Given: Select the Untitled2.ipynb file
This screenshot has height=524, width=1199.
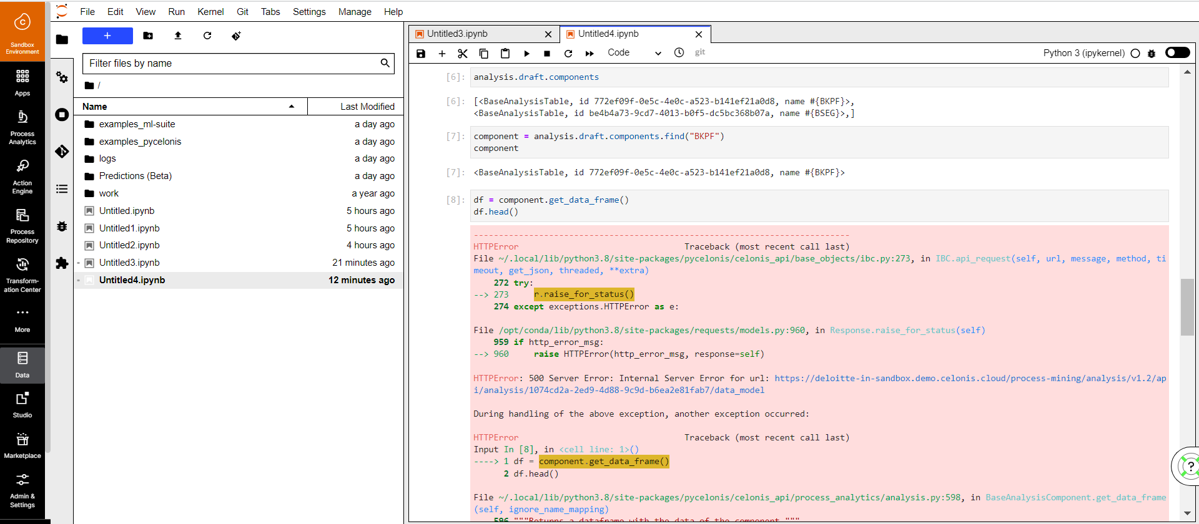Looking at the screenshot, I should click(239, 245).
